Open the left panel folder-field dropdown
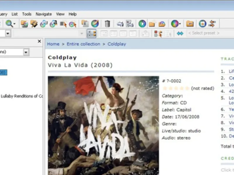Viewport: 234px width, 175px height. pos(26,52)
